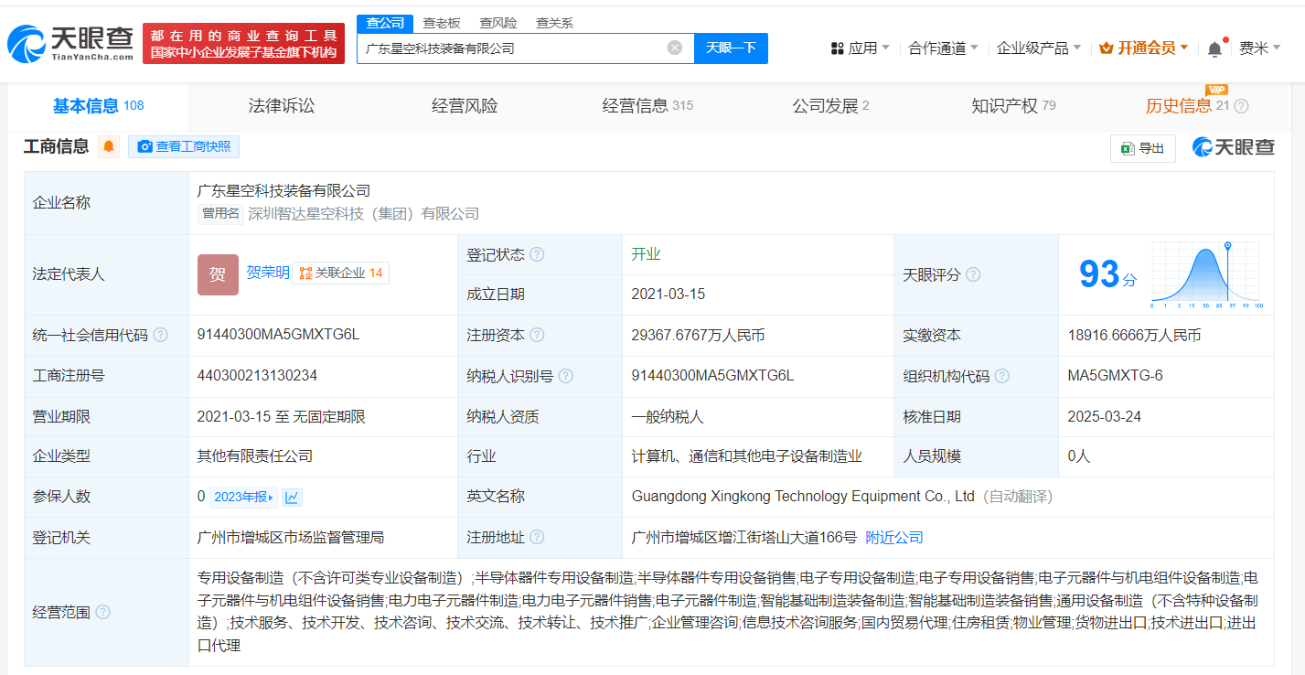Clear the search box with the X icon

coord(675,48)
